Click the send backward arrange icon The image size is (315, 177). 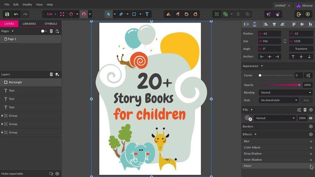tap(278, 14)
